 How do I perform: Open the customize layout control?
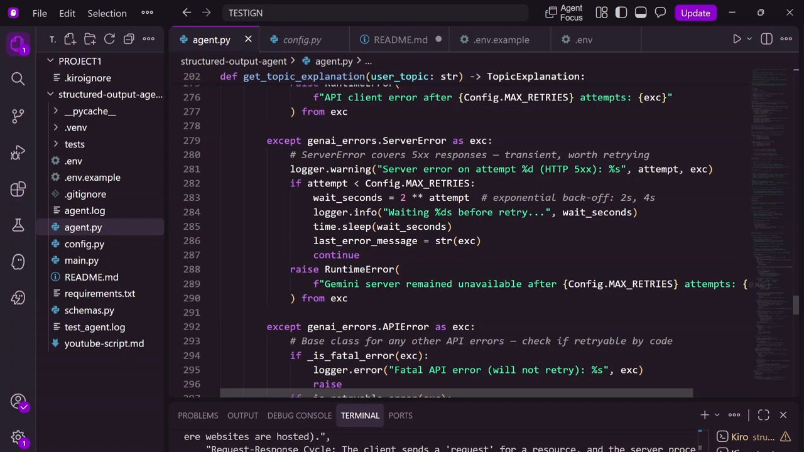pos(602,13)
